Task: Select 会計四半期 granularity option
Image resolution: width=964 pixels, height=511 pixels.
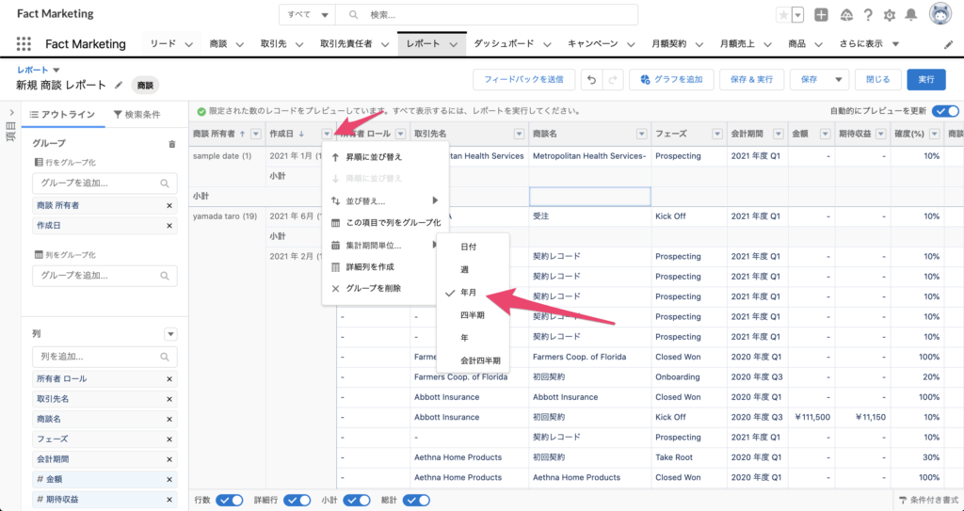Action: 473,360
